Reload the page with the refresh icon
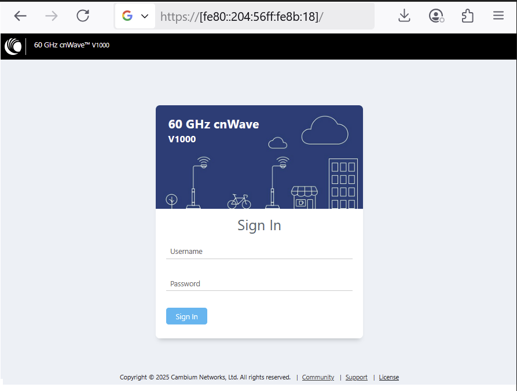517x391 pixels. pos(83,16)
